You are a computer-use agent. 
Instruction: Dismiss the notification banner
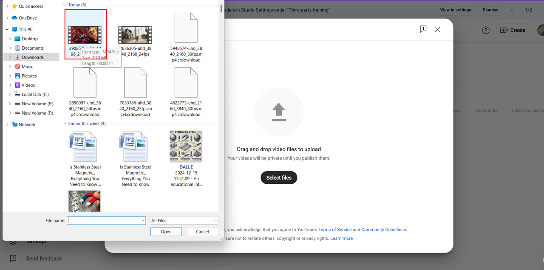pyautogui.click(x=490, y=10)
